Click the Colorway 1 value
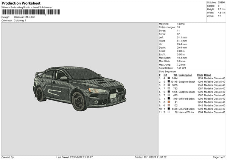Image resolution: width=227 pixels, height=160 pixels. pos(20,20)
